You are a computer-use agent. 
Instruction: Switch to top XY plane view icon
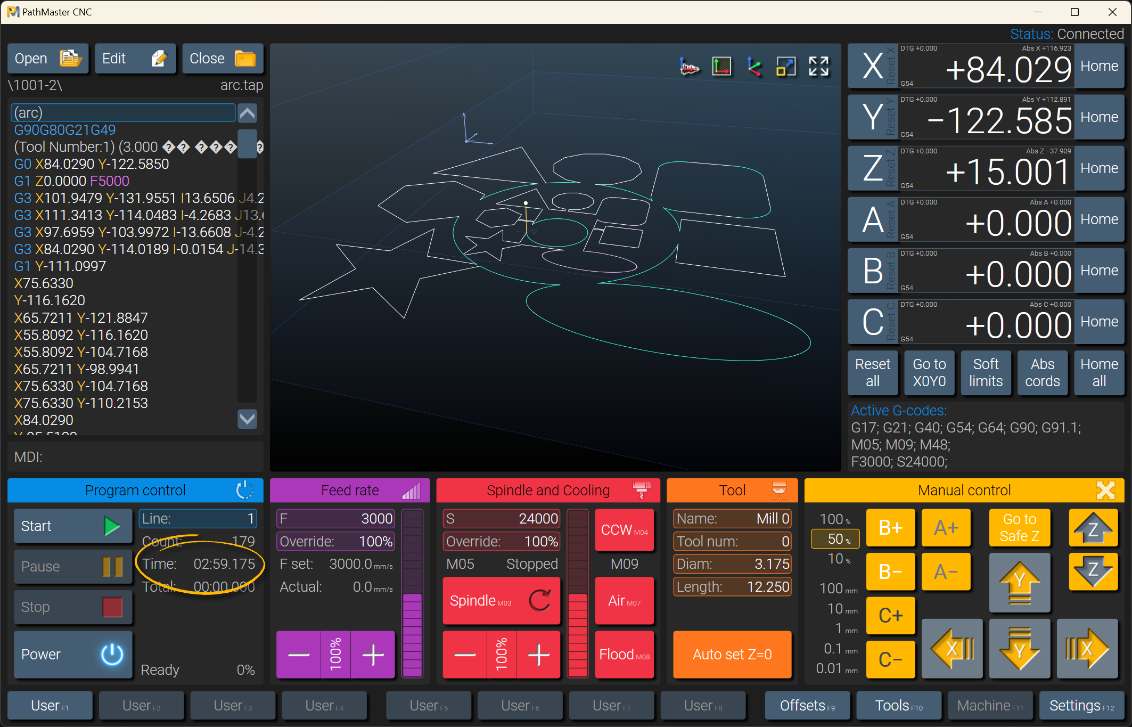(721, 67)
